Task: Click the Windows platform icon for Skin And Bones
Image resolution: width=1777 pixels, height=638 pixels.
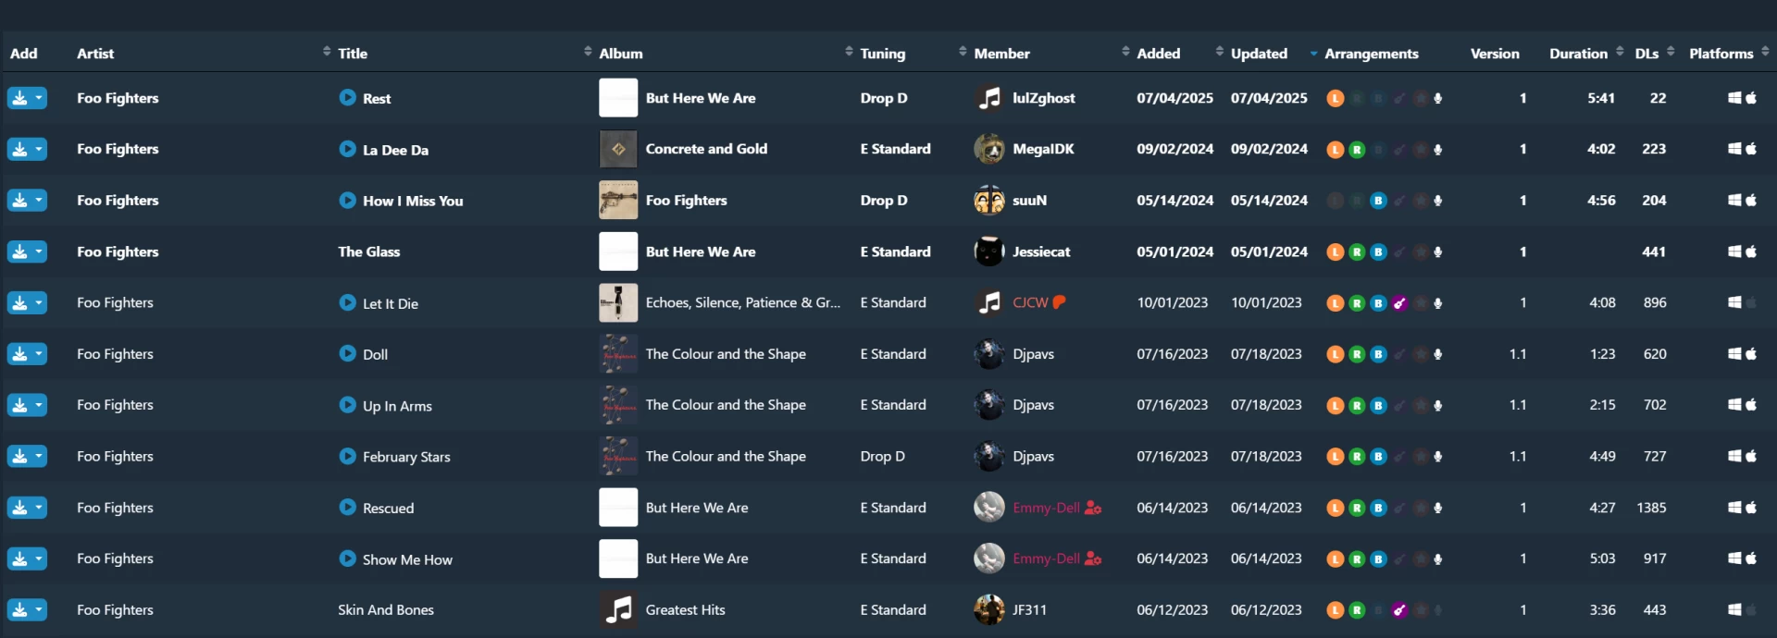Action: 1734,610
